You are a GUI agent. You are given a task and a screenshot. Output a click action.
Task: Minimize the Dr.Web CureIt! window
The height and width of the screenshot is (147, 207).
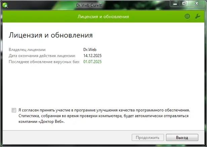175,4
